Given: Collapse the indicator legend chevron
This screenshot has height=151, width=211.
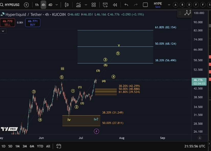Looking at the screenshot, I should click(x=3, y=31).
